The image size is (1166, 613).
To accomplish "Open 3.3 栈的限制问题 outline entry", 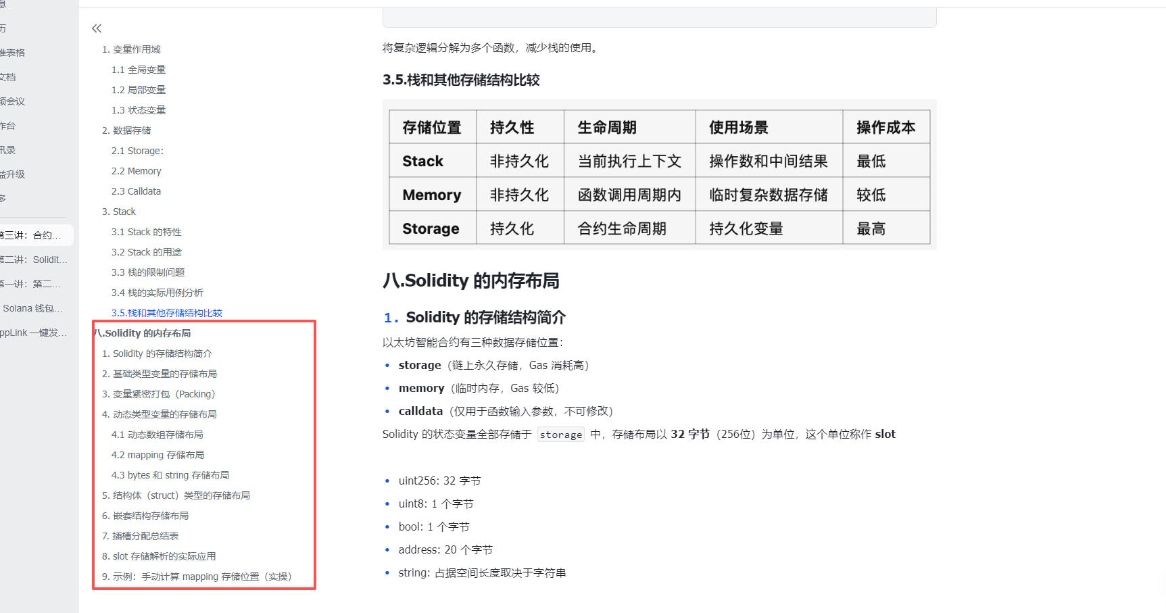I will point(147,272).
